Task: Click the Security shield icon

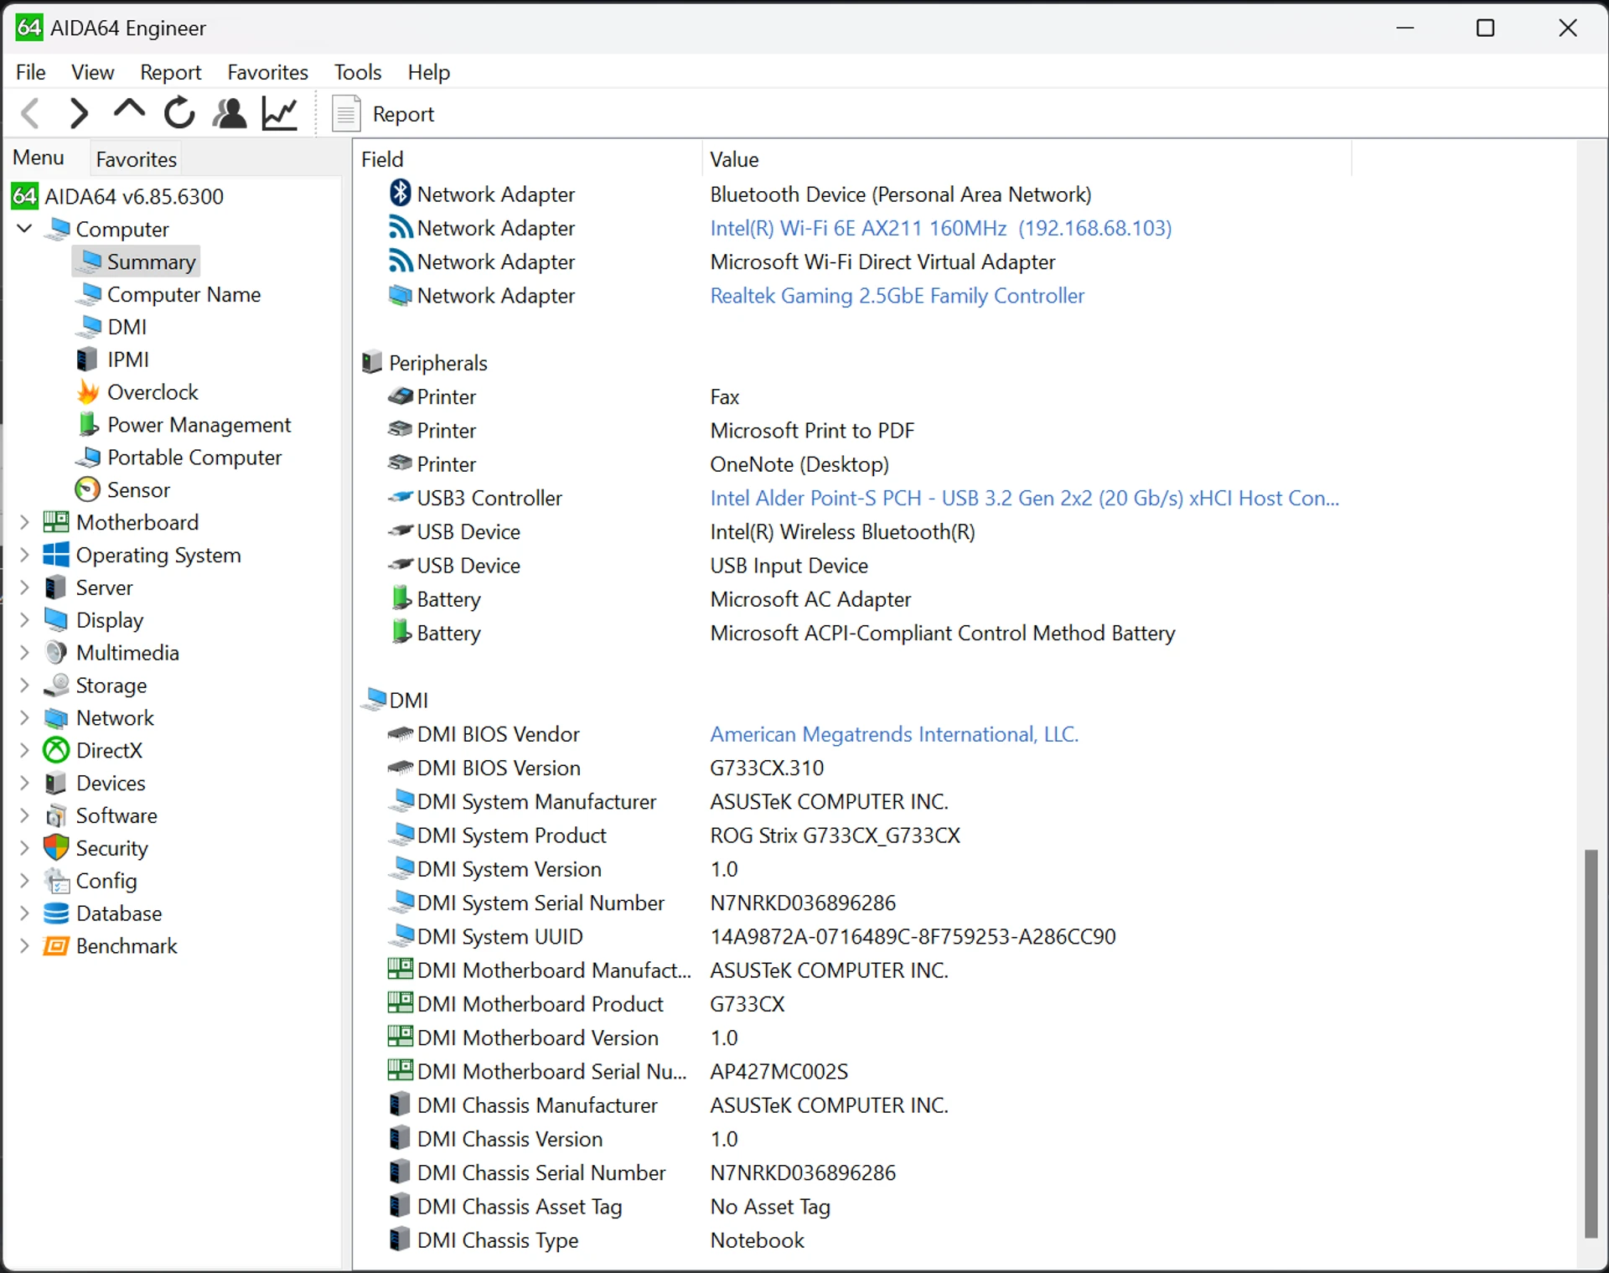Action: pyautogui.click(x=56, y=847)
